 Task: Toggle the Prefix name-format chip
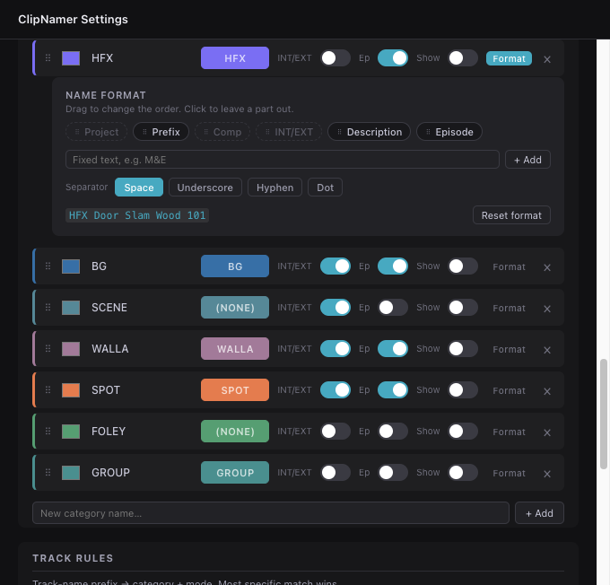[161, 132]
